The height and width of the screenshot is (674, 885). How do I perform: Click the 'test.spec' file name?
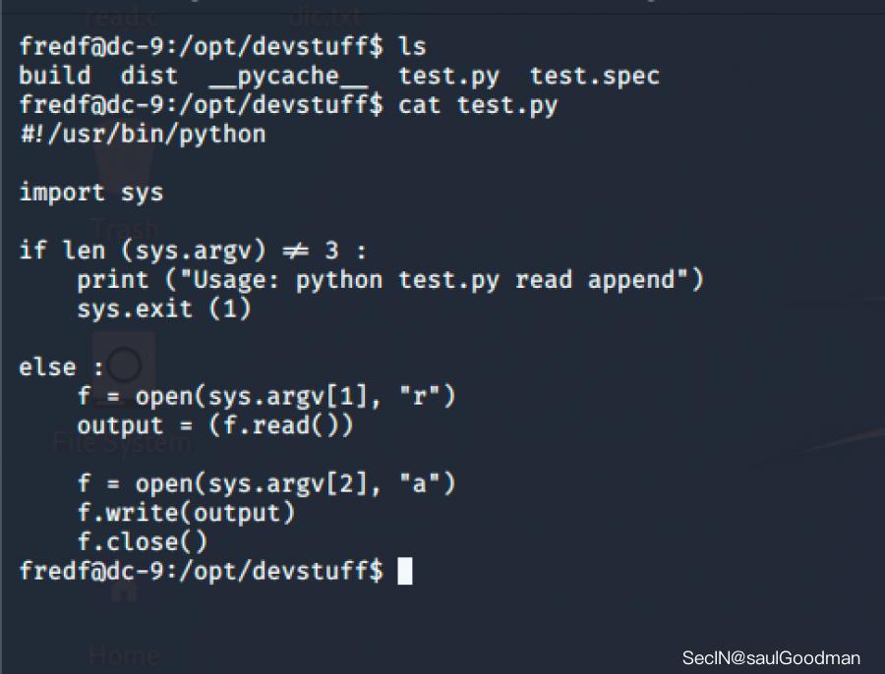594,77
